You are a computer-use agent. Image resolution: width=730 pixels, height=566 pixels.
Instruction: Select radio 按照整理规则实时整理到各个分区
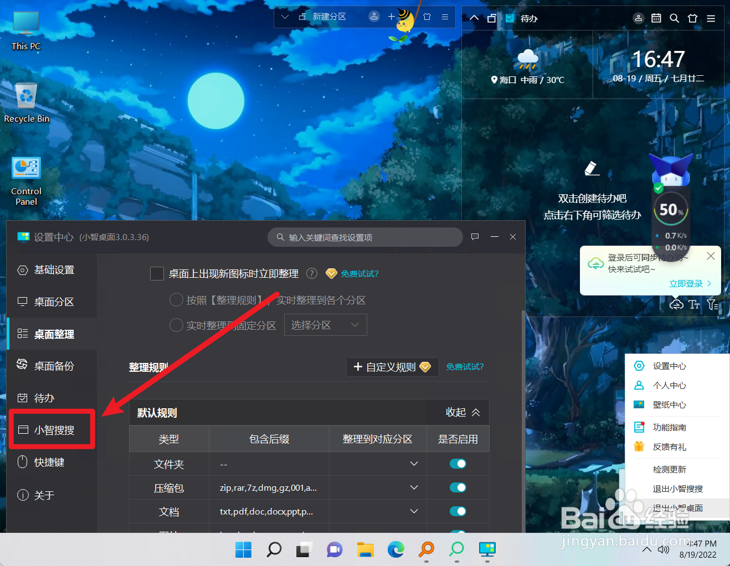pos(176,300)
